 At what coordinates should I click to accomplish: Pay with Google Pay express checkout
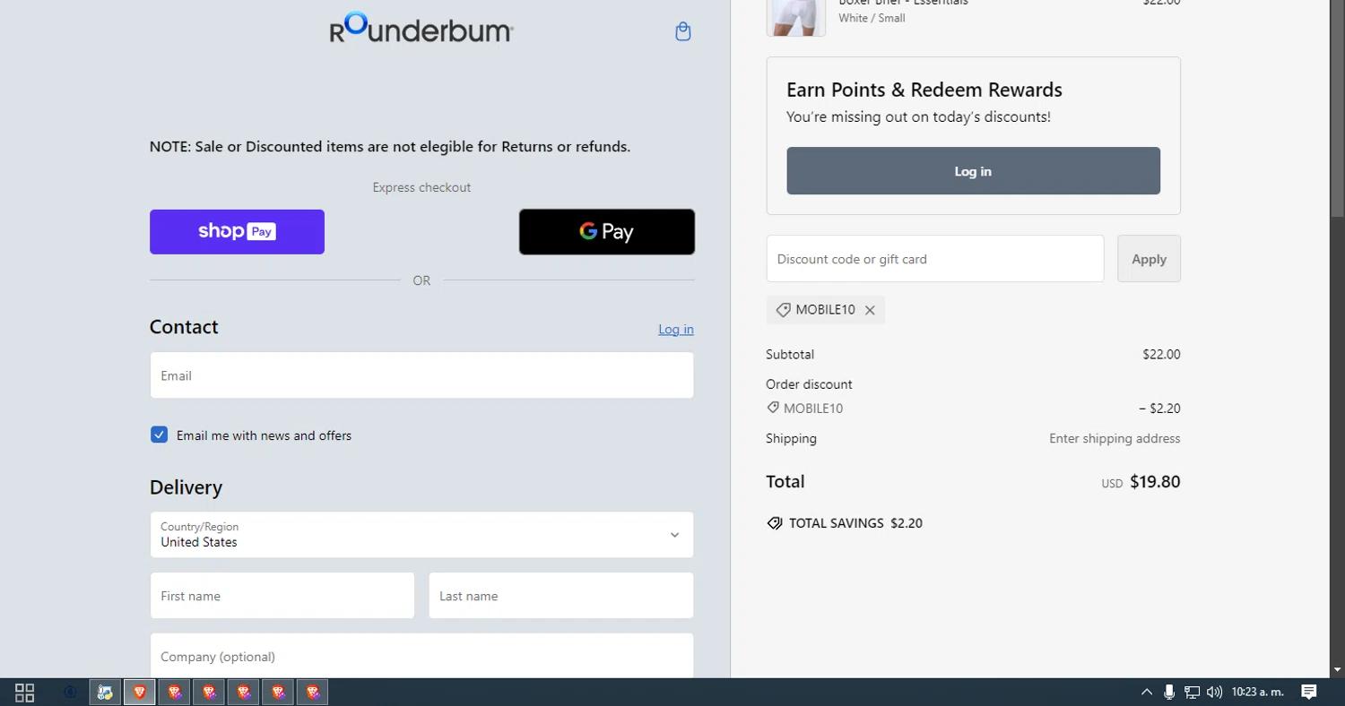(x=607, y=232)
